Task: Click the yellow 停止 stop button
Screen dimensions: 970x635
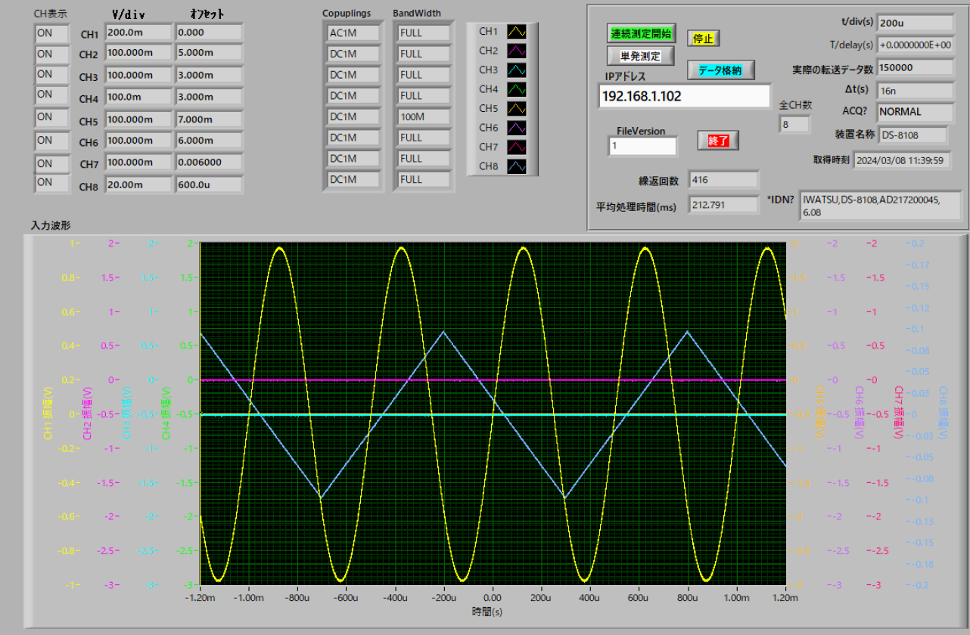Action: pos(704,39)
